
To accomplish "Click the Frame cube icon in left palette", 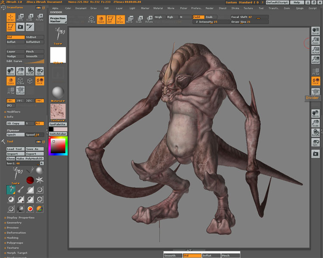I will pyautogui.click(x=20, y=81).
